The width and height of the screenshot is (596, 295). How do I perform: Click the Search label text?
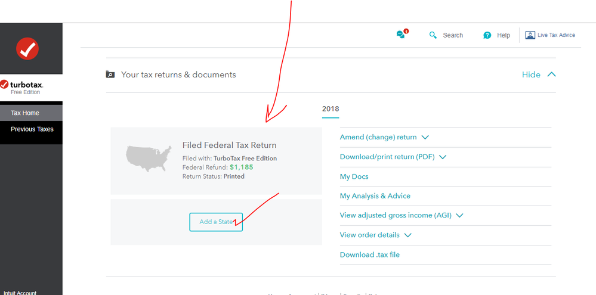[x=453, y=35]
